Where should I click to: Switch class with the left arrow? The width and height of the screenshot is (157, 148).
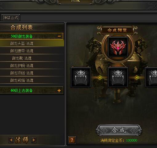(11, 140)
